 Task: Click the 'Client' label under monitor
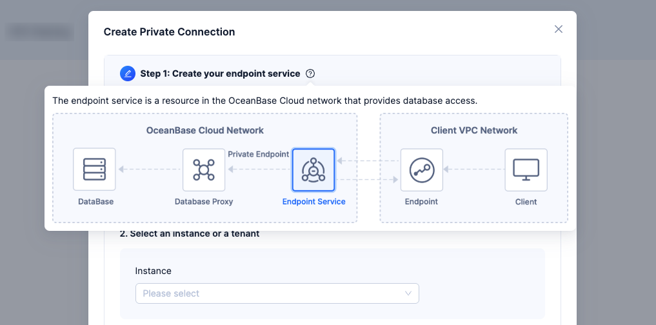coord(526,202)
